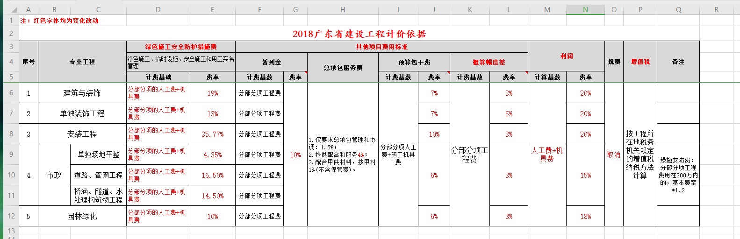Image resolution: width=740 pixels, height=239 pixels.
Task: Select the 其他项目费用标准 header cell
Action: tap(382, 47)
